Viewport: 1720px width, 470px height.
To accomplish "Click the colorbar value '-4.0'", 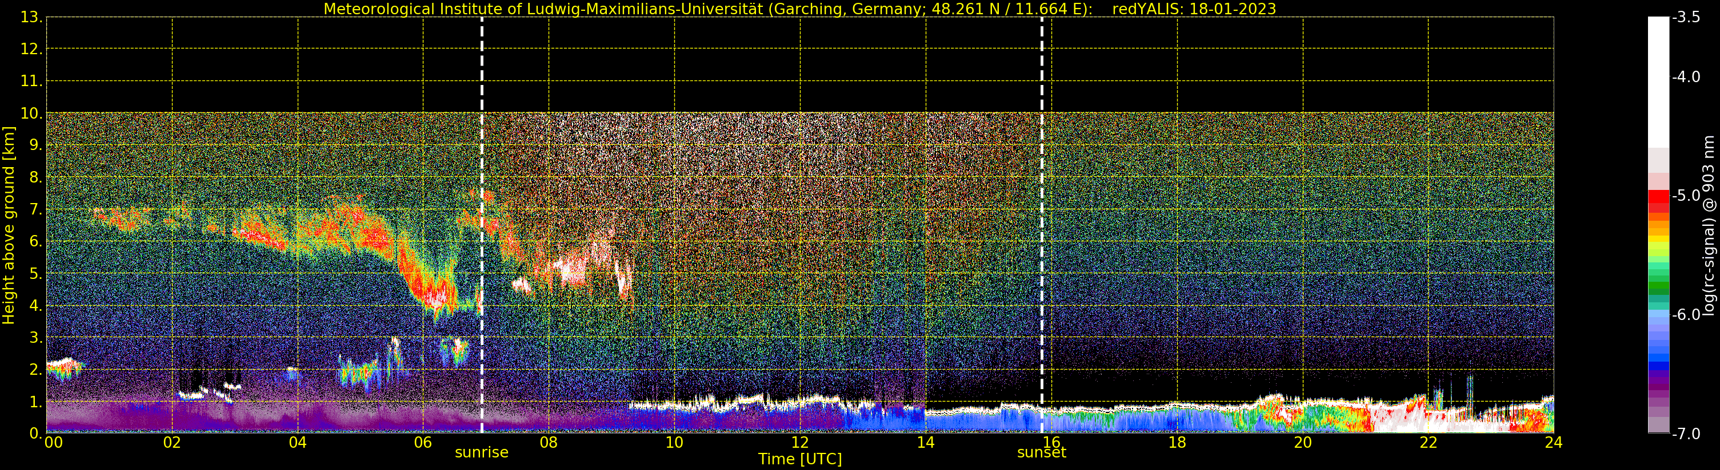I will pyautogui.click(x=1686, y=76).
